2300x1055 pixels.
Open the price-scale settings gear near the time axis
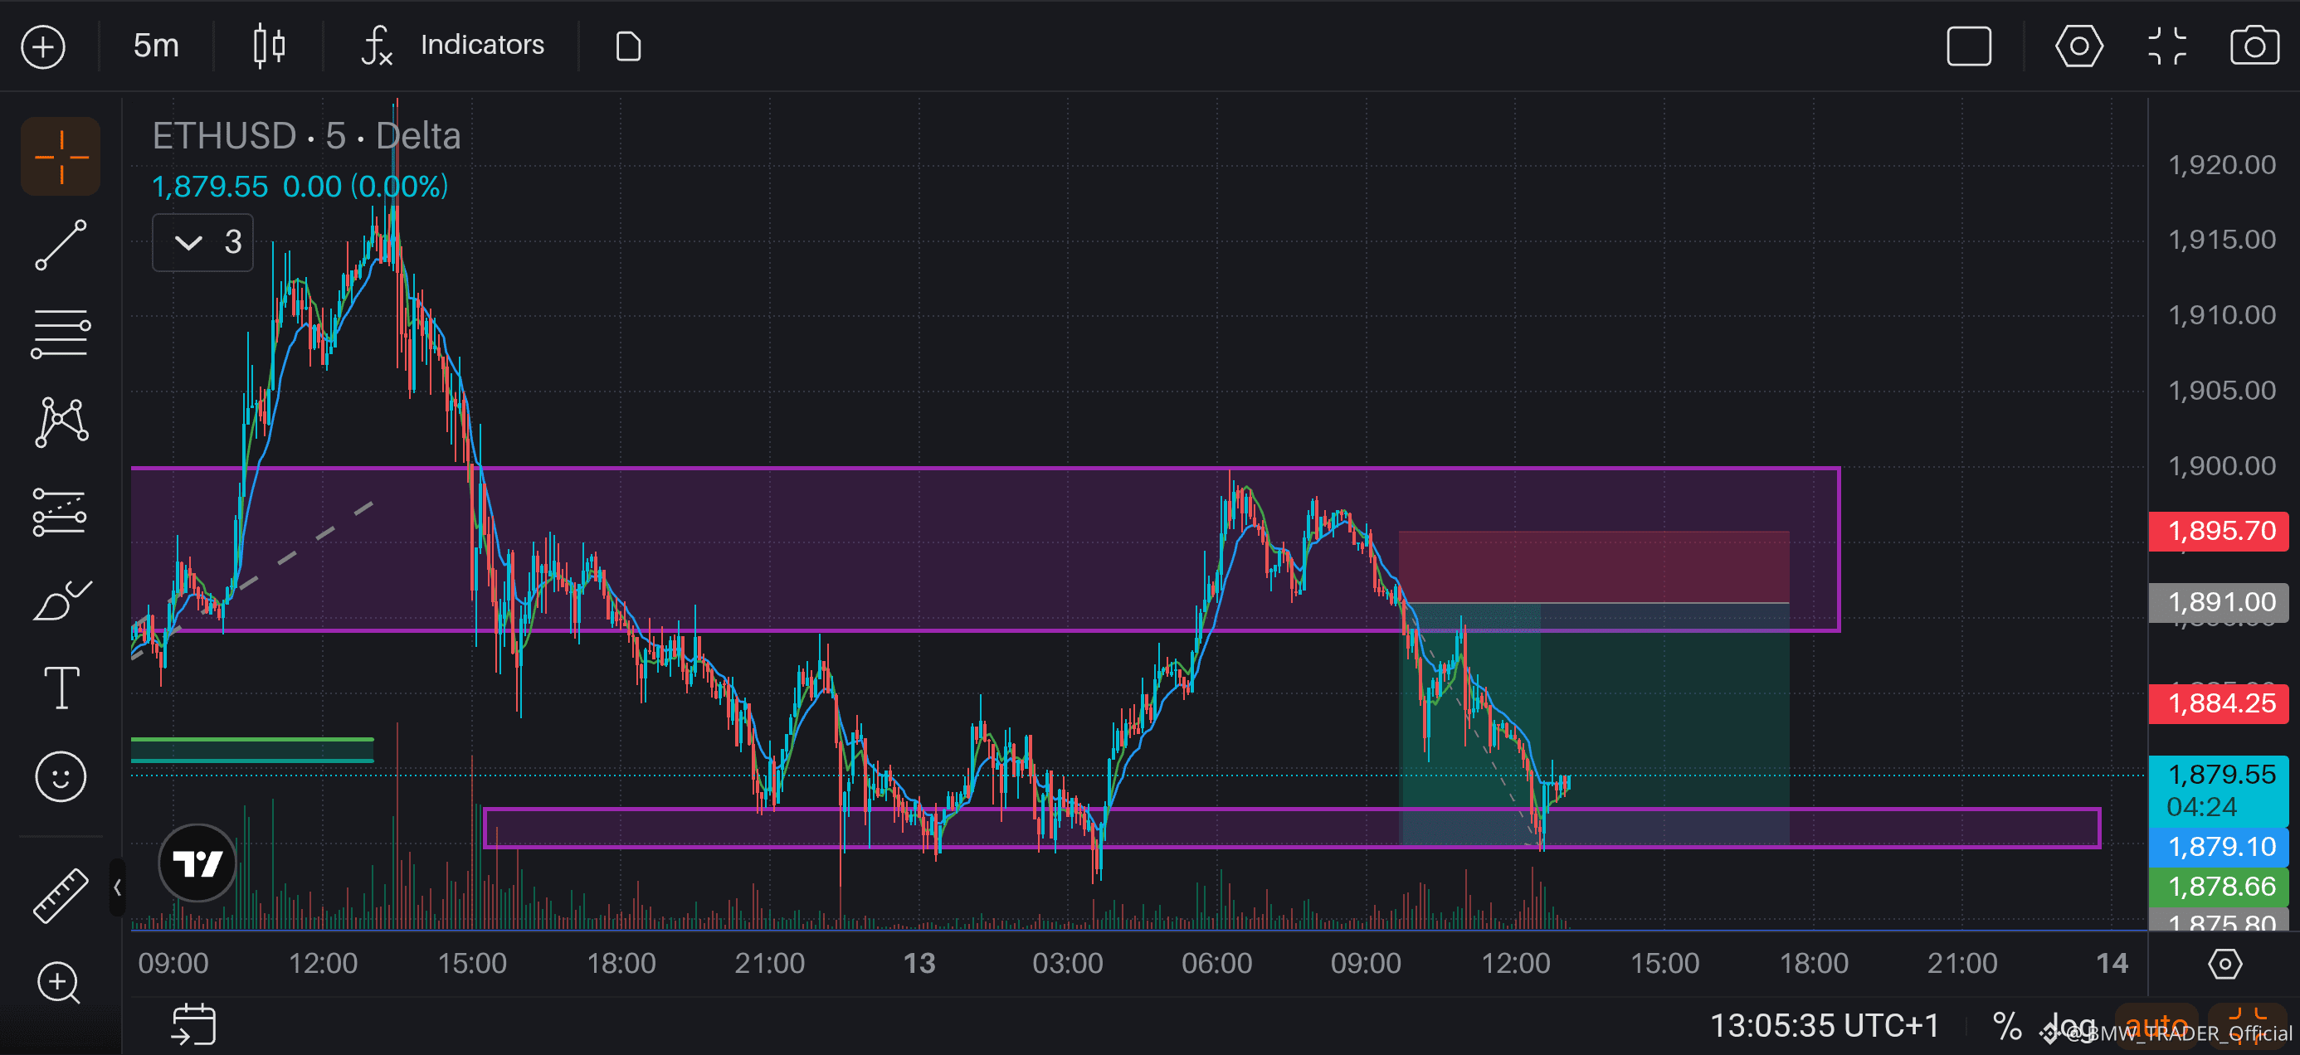click(2224, 964)
